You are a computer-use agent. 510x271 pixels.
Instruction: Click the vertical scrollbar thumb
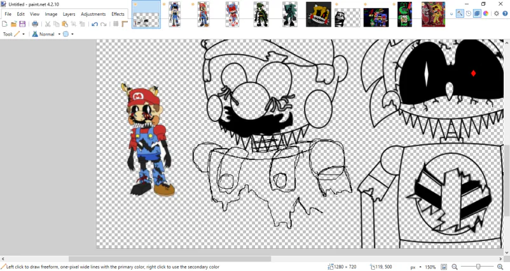coord(507,180)
